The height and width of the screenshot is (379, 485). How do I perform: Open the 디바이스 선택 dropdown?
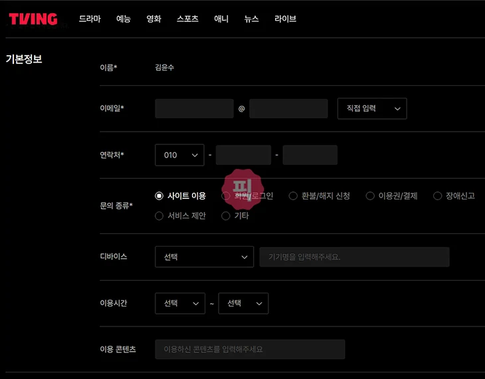tap(204, 257)
